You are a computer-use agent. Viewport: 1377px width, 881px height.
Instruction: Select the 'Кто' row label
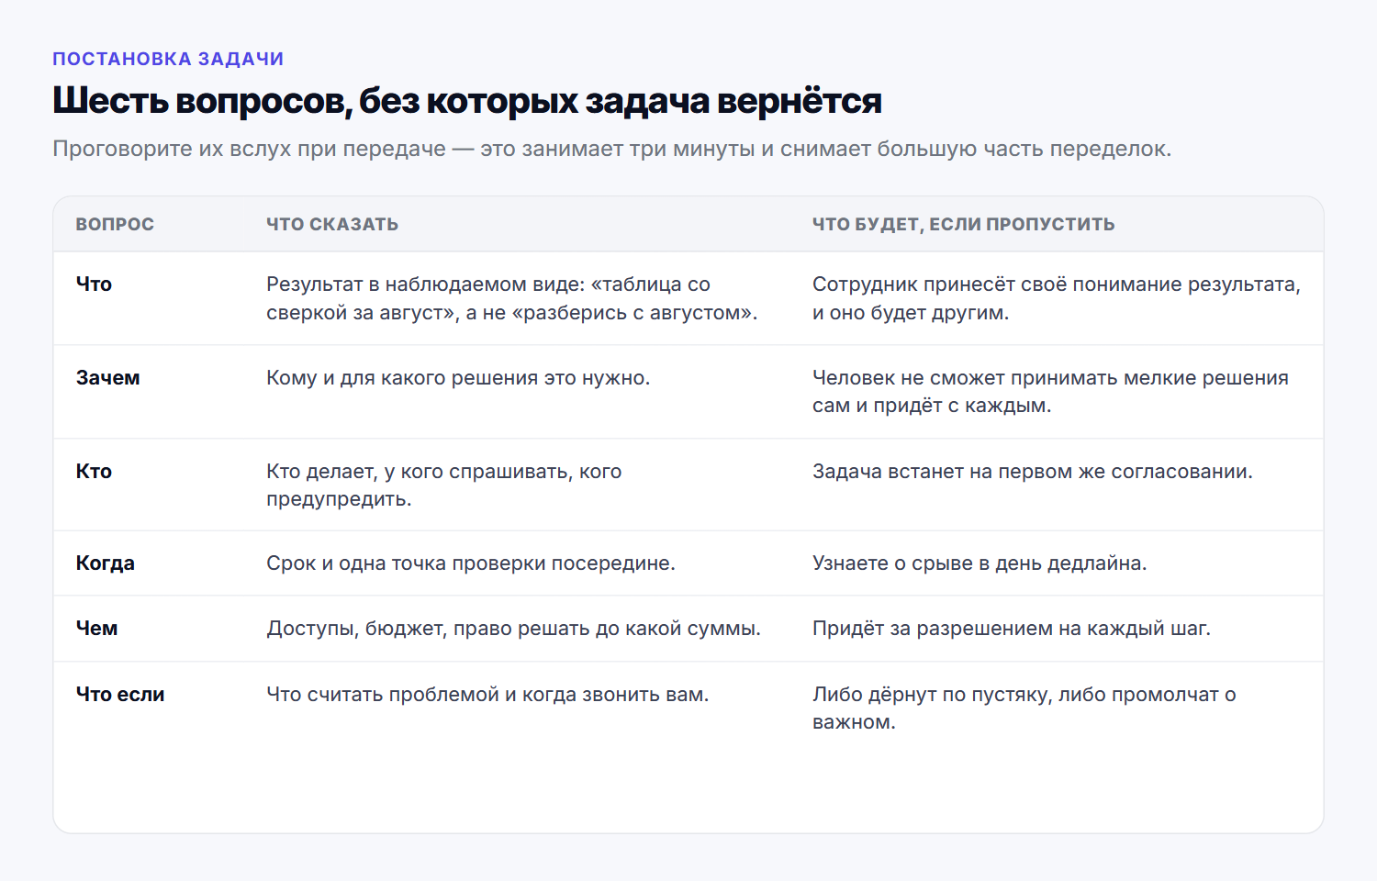(94, 472)
